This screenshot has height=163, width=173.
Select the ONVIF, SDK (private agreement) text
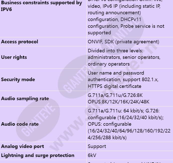pos(123,42)
